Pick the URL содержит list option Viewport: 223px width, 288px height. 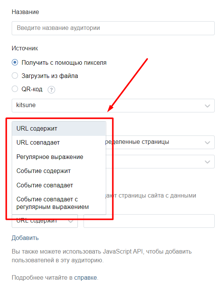pyautogui.click(x=59, y=129)
